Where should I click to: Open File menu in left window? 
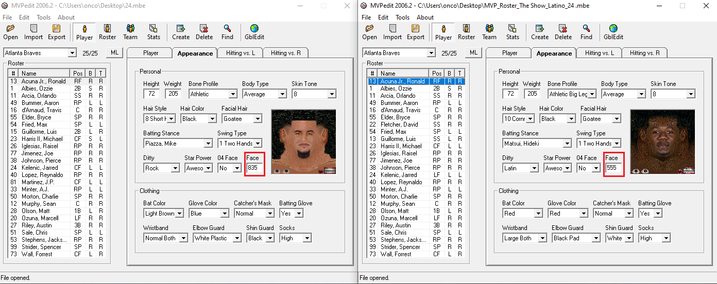[7, 17]
